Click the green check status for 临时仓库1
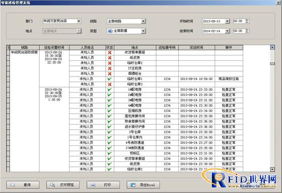 110,79
